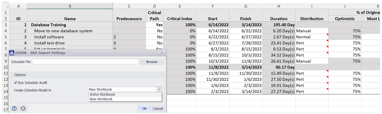Screen dimensions: 382x114
Task: Choose New Workbook from the dropdown list
Action: [x=101, y=99]
